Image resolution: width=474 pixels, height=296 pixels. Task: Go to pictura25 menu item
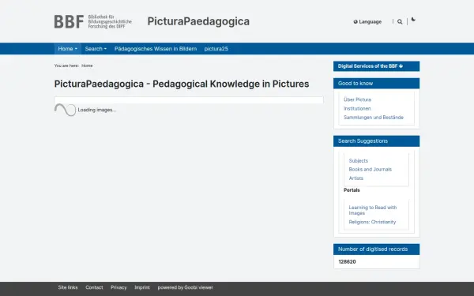(216, 49)
